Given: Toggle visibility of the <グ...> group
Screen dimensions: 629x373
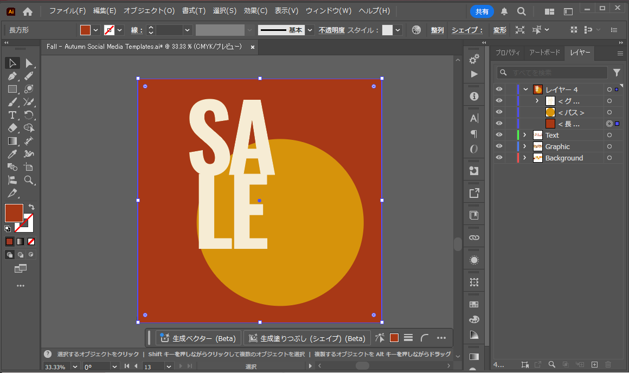Looking at the screenshot, I should coord(499,101).
